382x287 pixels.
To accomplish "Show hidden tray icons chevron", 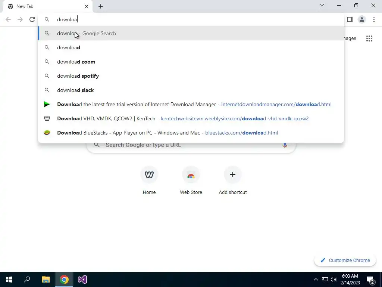I will coord(316,280).
